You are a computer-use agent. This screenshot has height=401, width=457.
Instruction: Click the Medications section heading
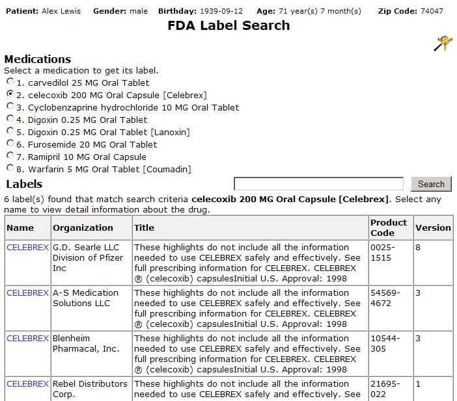[38, 59]
